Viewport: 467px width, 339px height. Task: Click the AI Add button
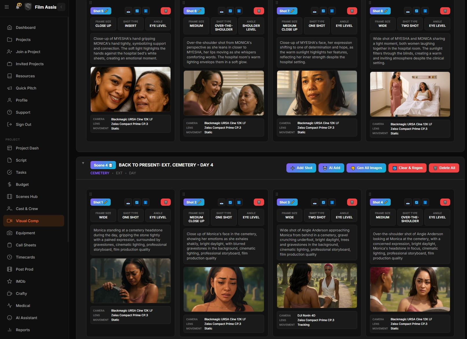331,168
